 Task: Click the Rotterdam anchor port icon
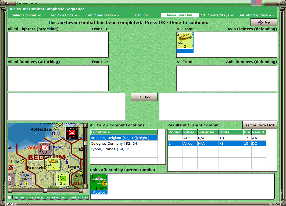pyautogui.click(x=54, y=133)
